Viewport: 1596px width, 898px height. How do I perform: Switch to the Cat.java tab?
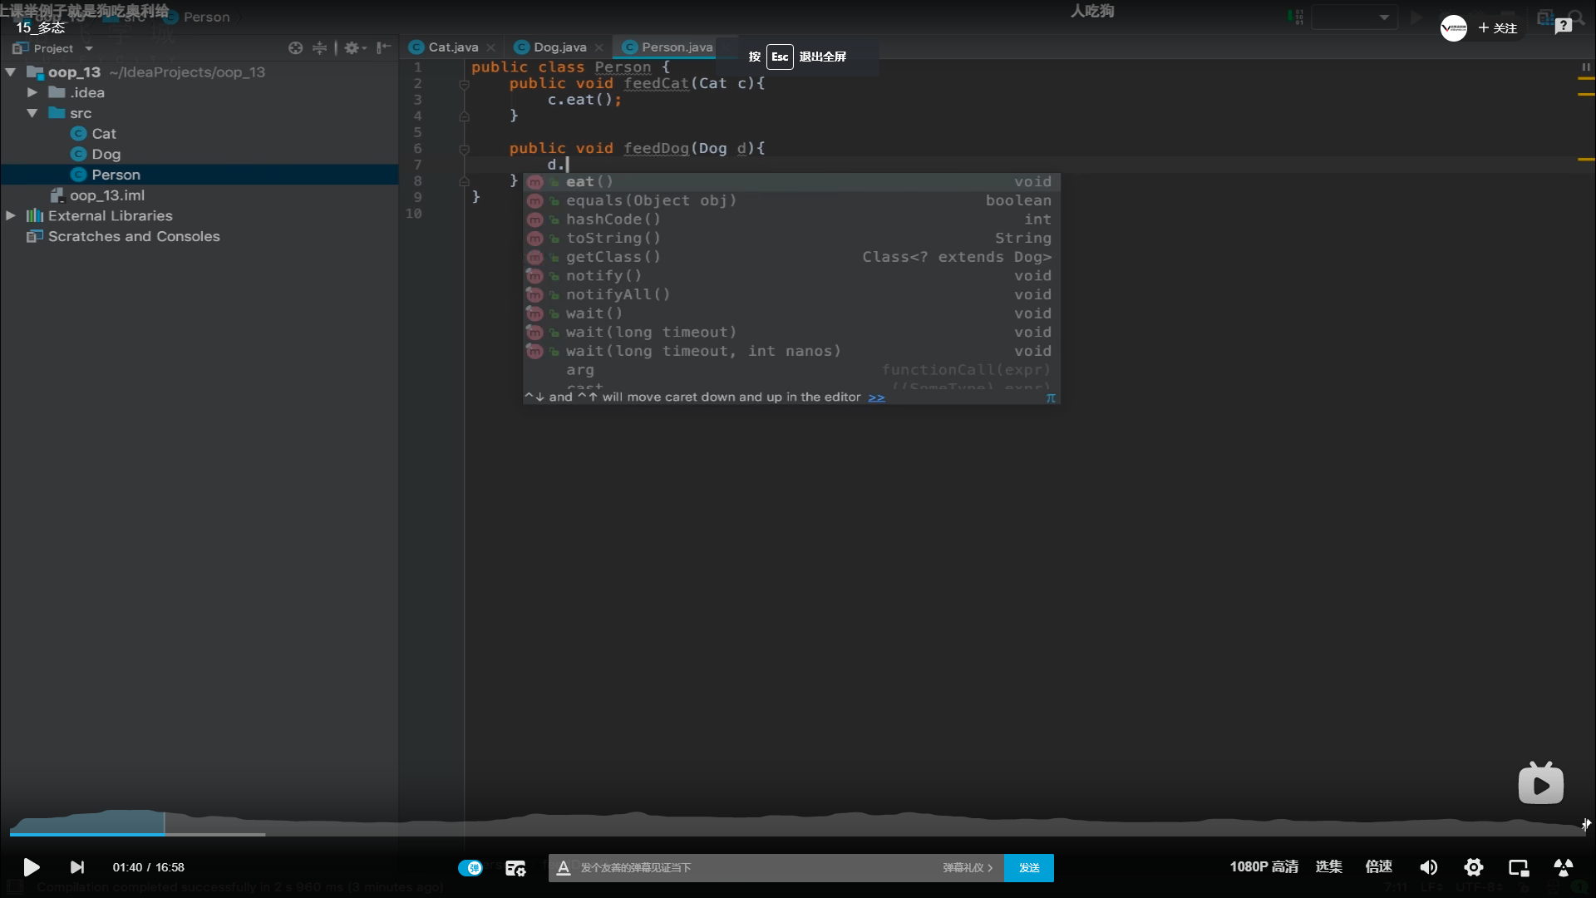pos(453,47)
